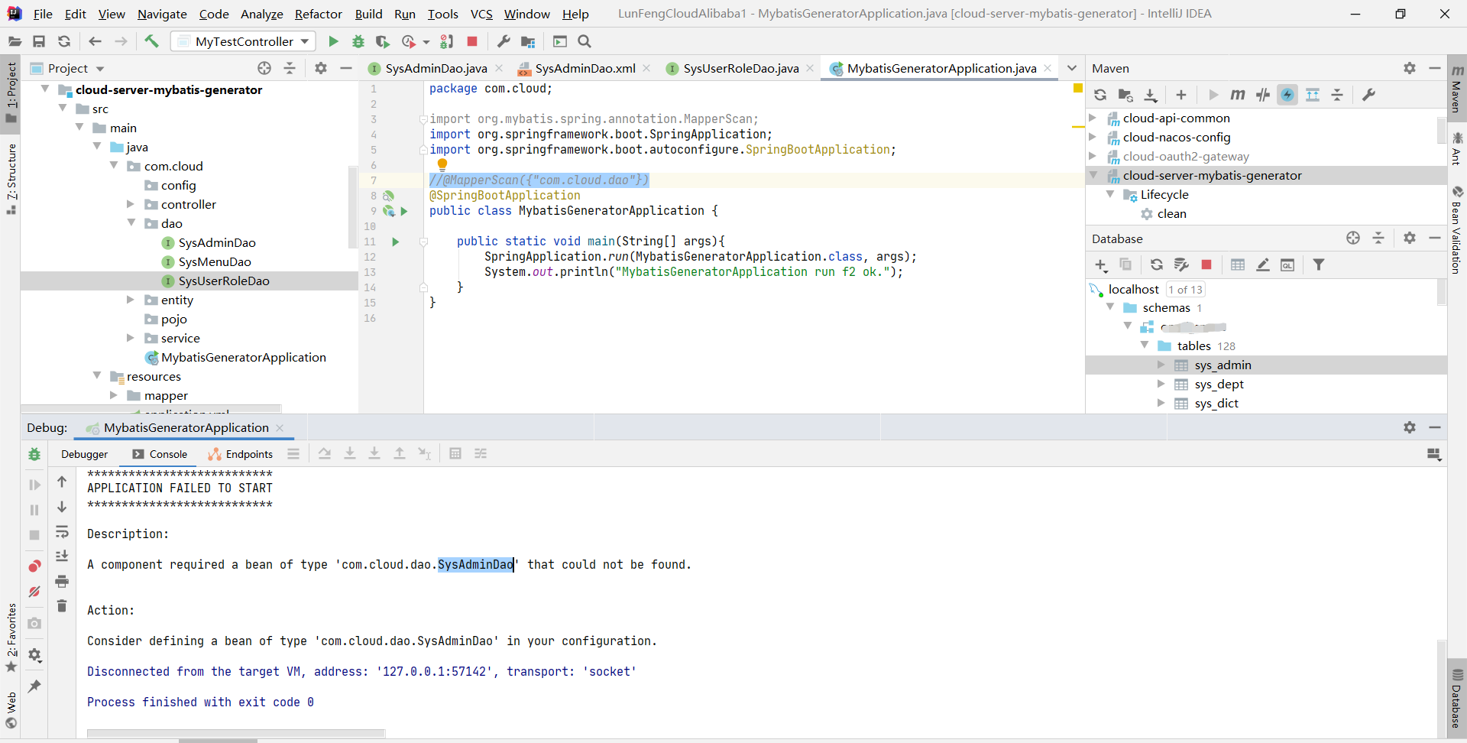Click the Project tree vertical scrollbar
This screenshot has width=1467, height=743.
[352, 206]
